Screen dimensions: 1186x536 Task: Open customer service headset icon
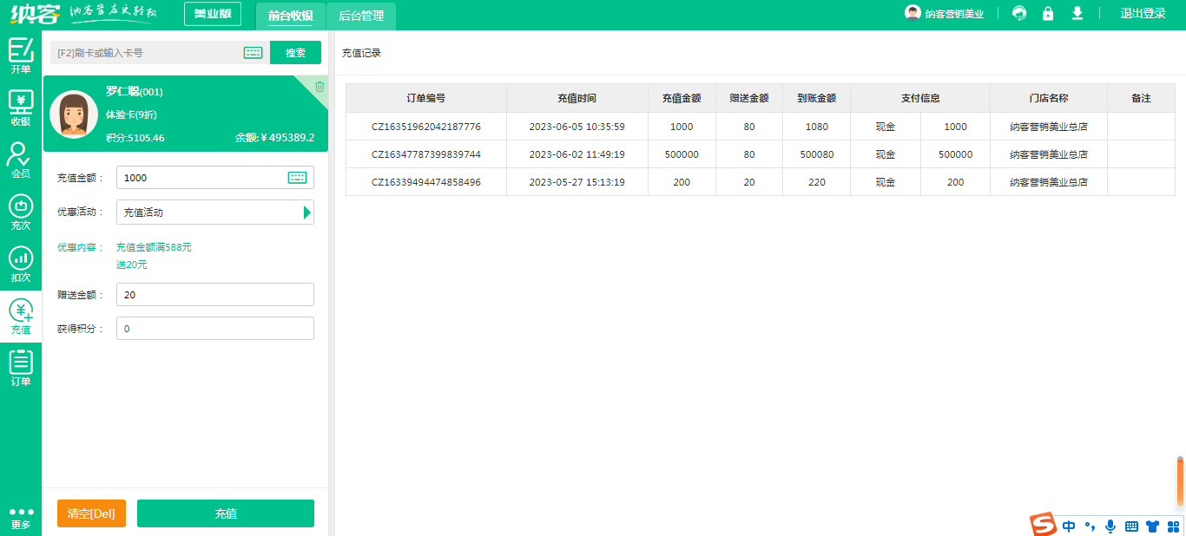pos(1019,14)
